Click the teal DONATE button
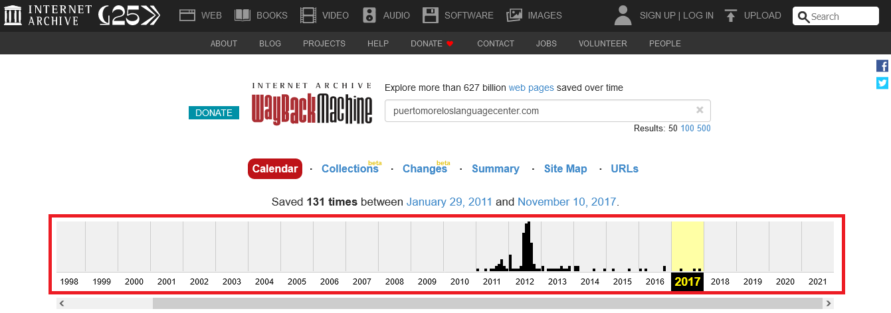This screenshot has height=313, width=891. 214,113
